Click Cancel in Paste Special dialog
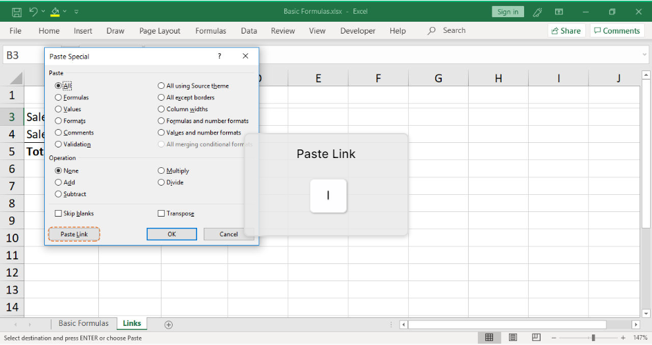The height and width of the screenshot is (345, 652). tap(229, 234)
